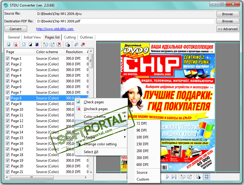Toggle the margin grid icon below preview
The height and width of the screenshot is (185, 244).
207,177
